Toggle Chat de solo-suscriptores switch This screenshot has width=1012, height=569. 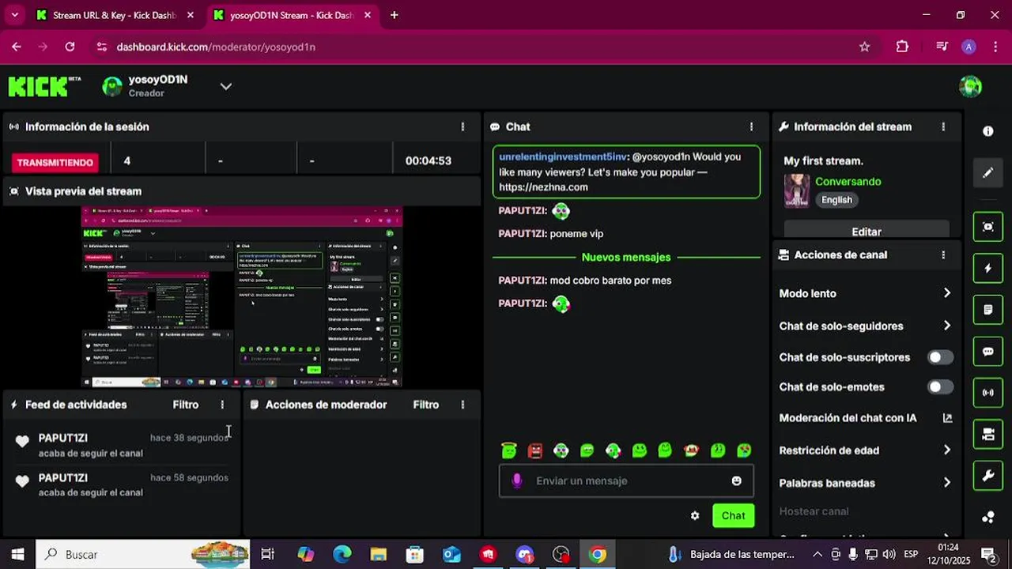pyautogui.click(x=940, y=357)
